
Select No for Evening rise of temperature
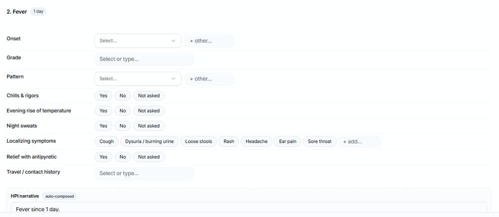(x=123, y=110)
